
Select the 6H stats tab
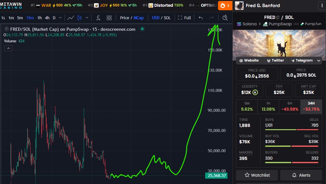[x=289, y=106]
